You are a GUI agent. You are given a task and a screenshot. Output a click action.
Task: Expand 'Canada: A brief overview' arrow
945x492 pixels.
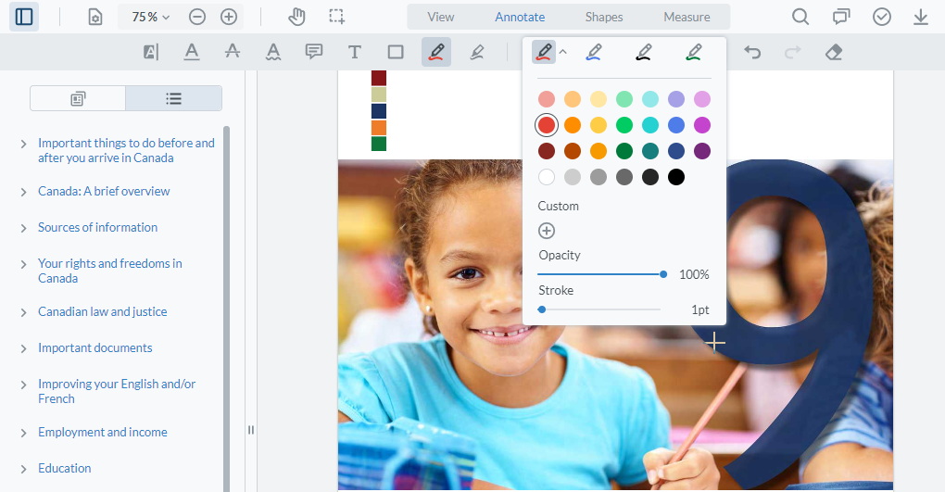click(23, 192)
